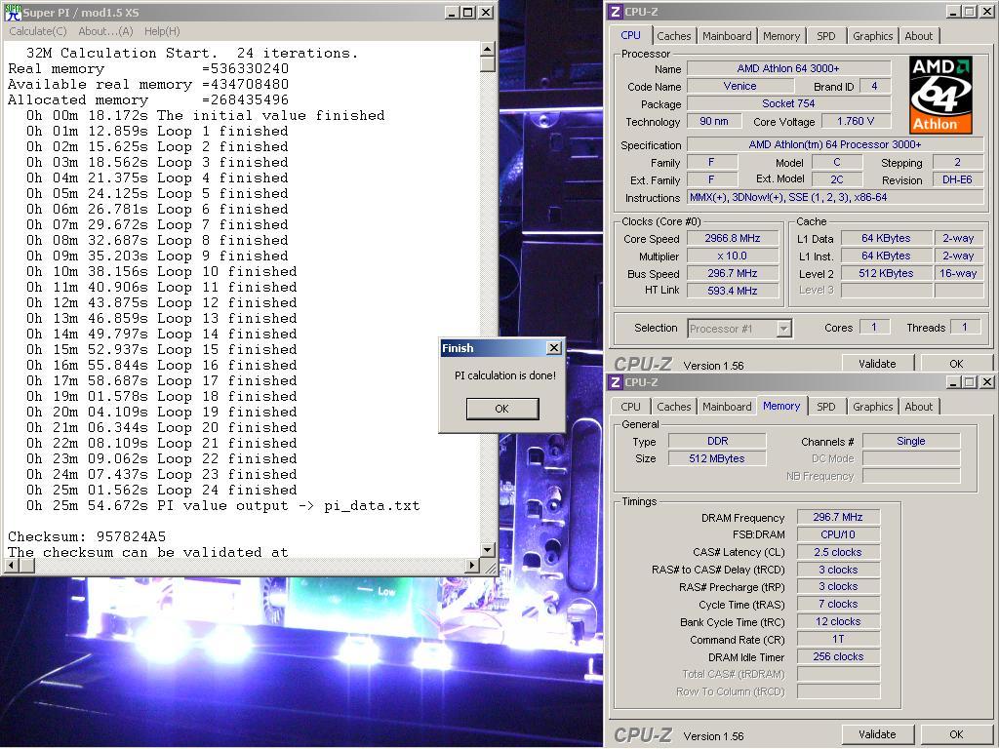Screen dimensions: 999x749
Task: Close the lower CPU-Z window
Action: [x=987, y=382]
